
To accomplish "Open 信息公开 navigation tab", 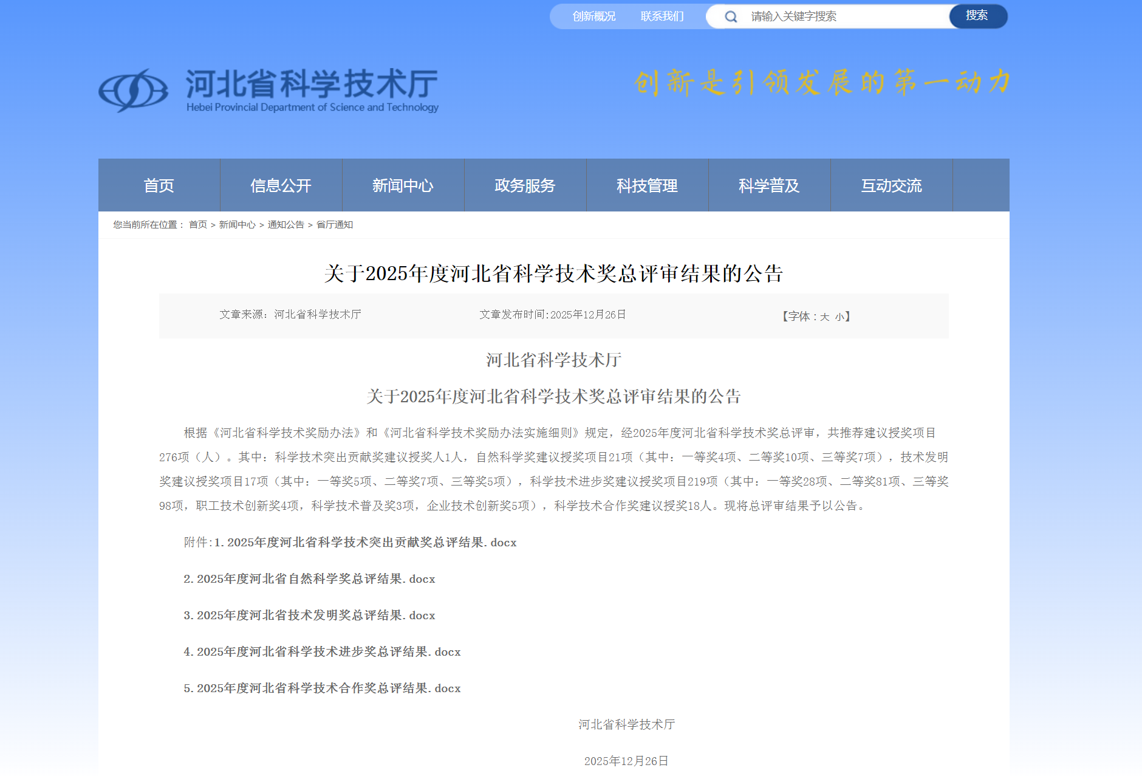I will pos(281,185).
